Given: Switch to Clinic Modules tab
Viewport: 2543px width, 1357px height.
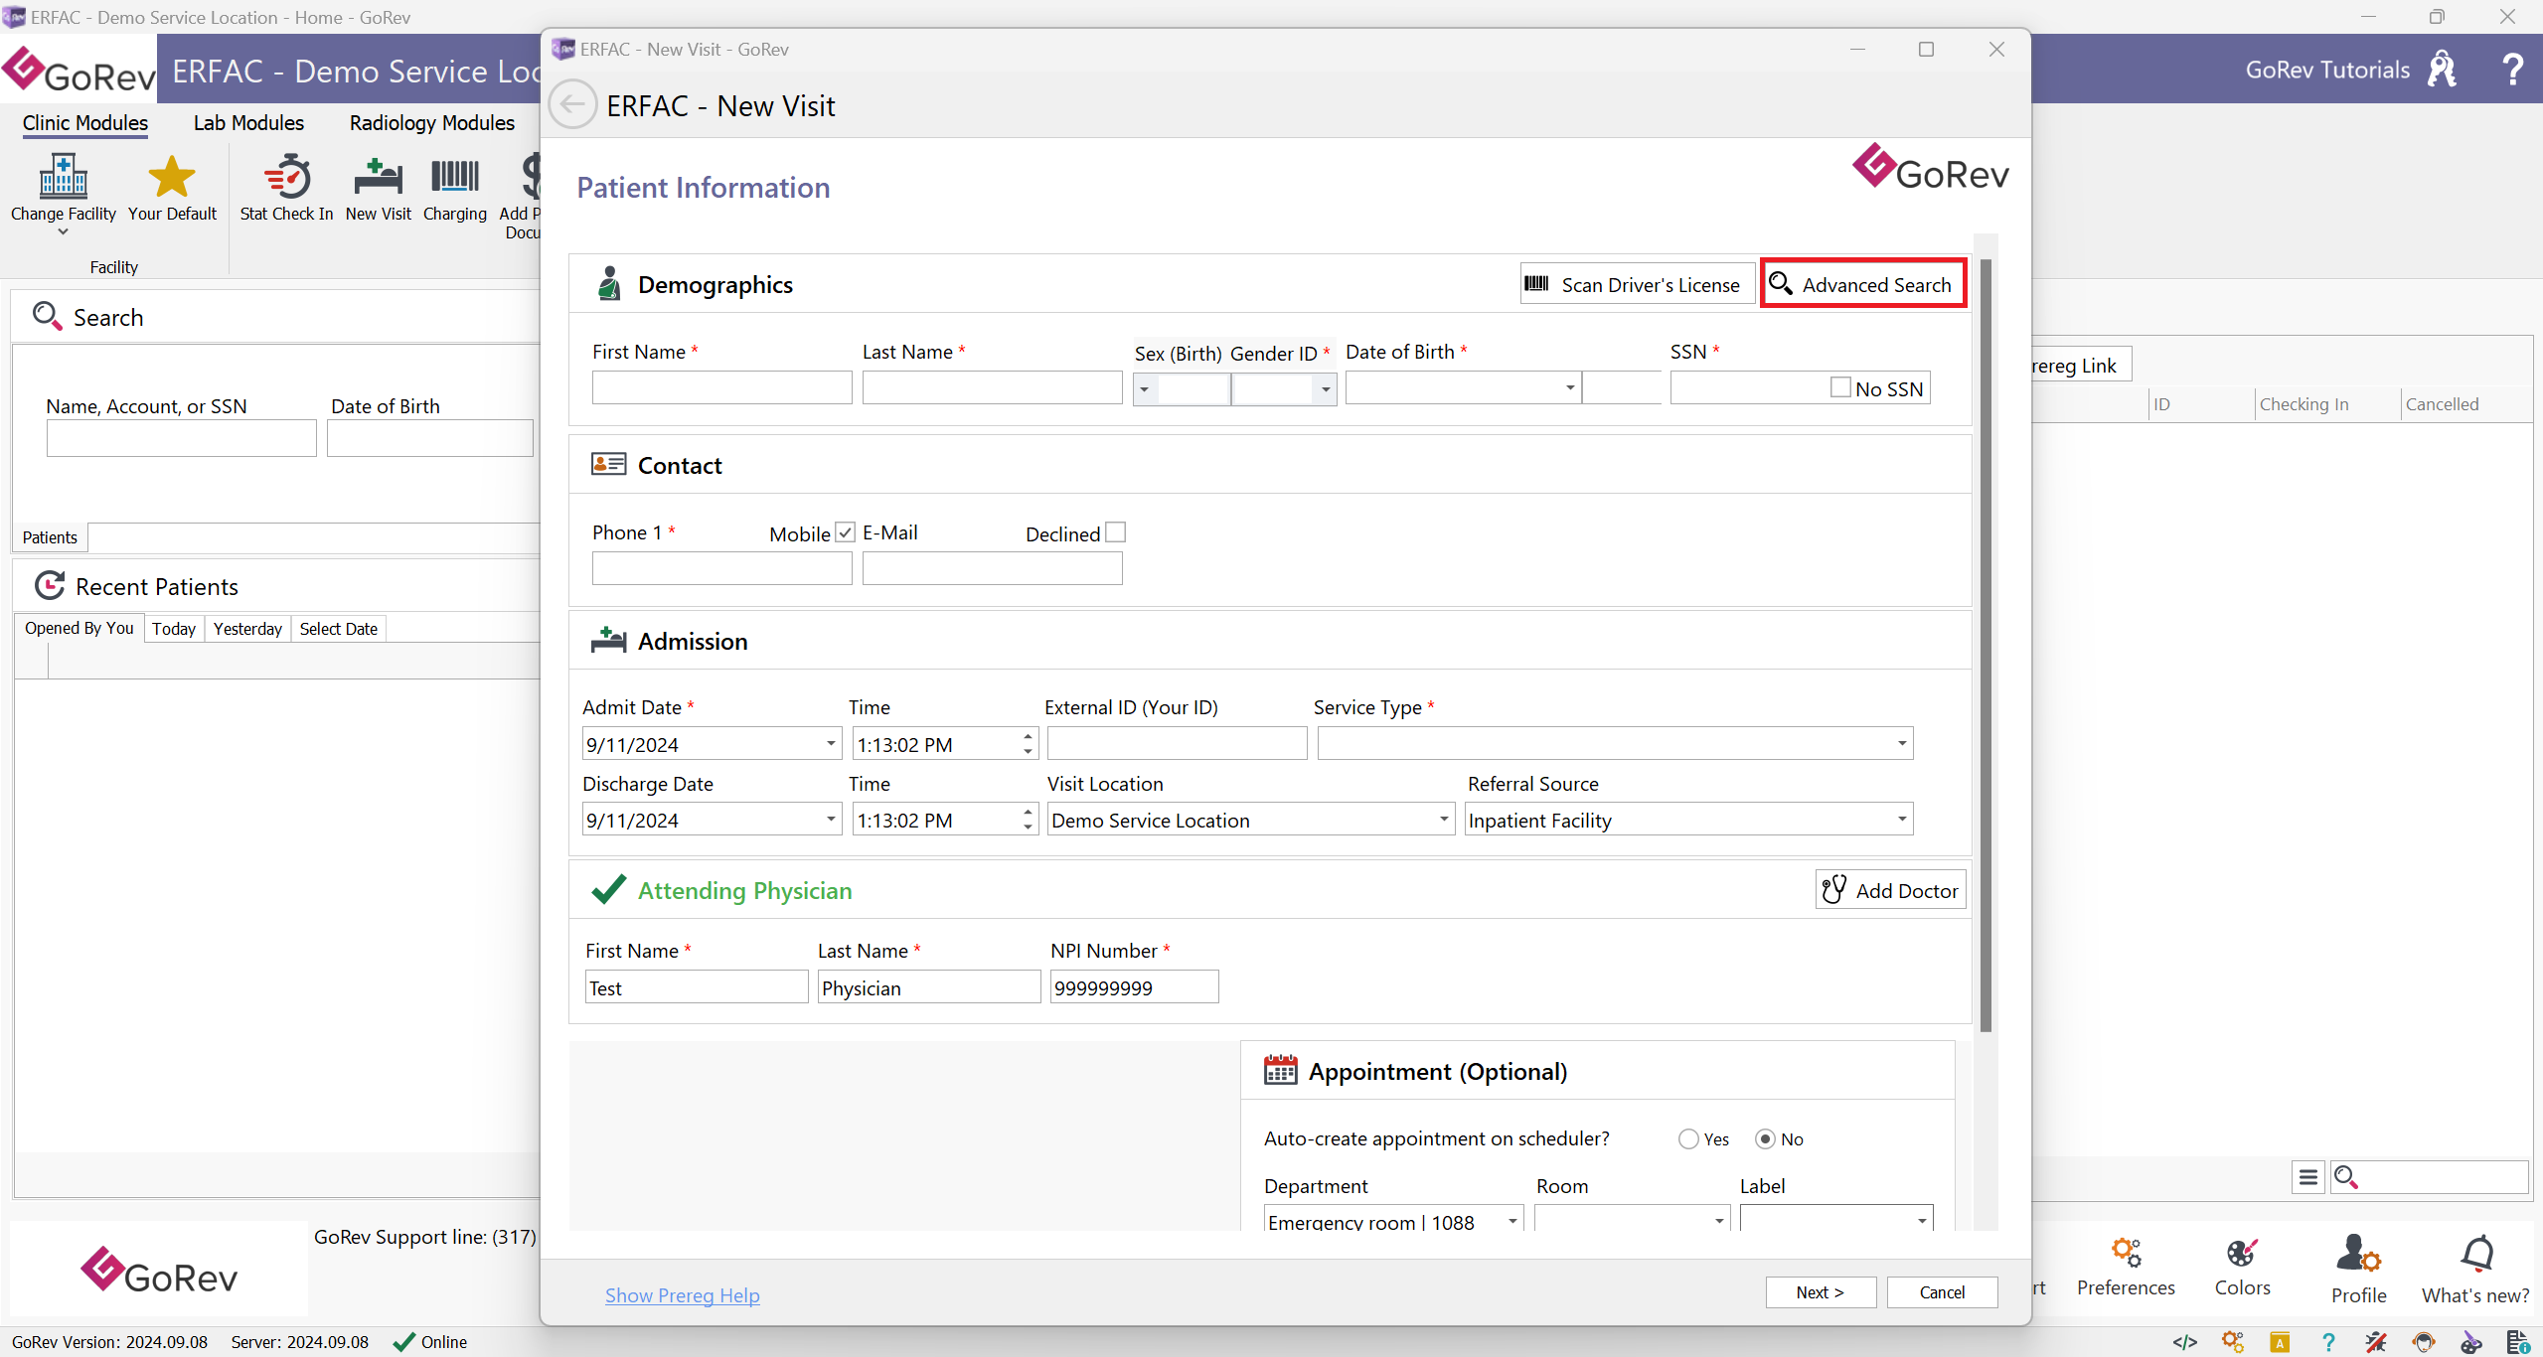Looking at the screenshot, I should (x=84, y=122).
